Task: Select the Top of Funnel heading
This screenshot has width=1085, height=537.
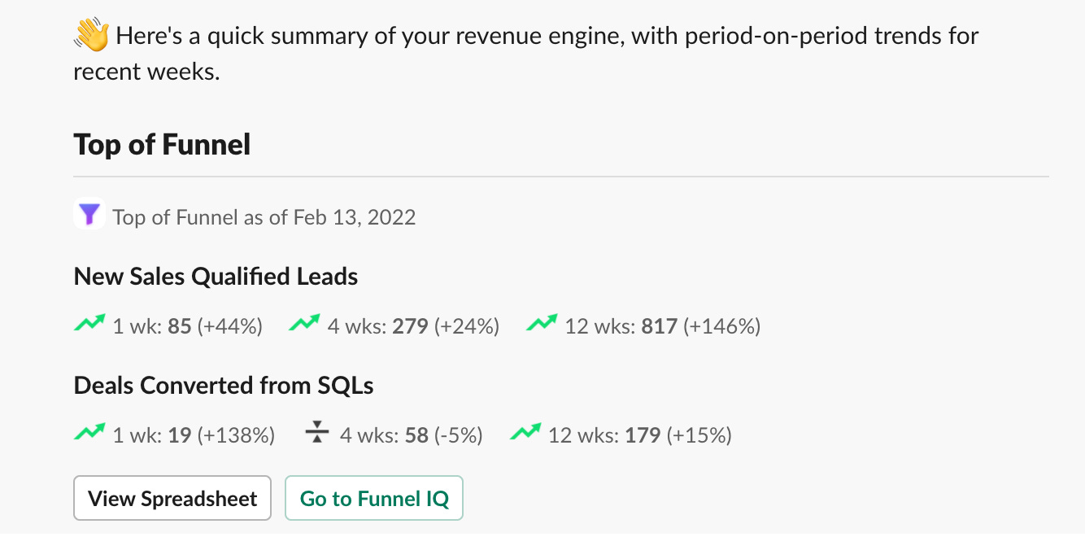Action: click(162, 144)
